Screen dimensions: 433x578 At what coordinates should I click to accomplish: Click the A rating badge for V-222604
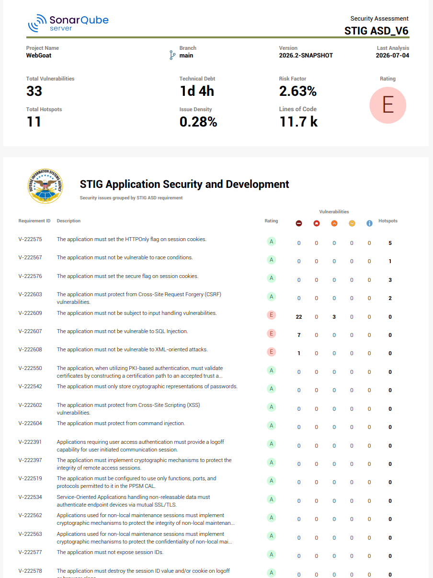click(272, 426)
